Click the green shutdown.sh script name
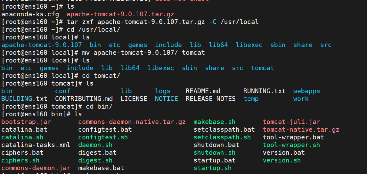 214,153
